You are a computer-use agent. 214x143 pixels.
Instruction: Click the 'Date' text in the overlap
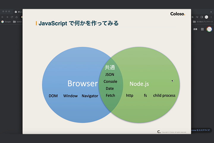coord(110,88)
